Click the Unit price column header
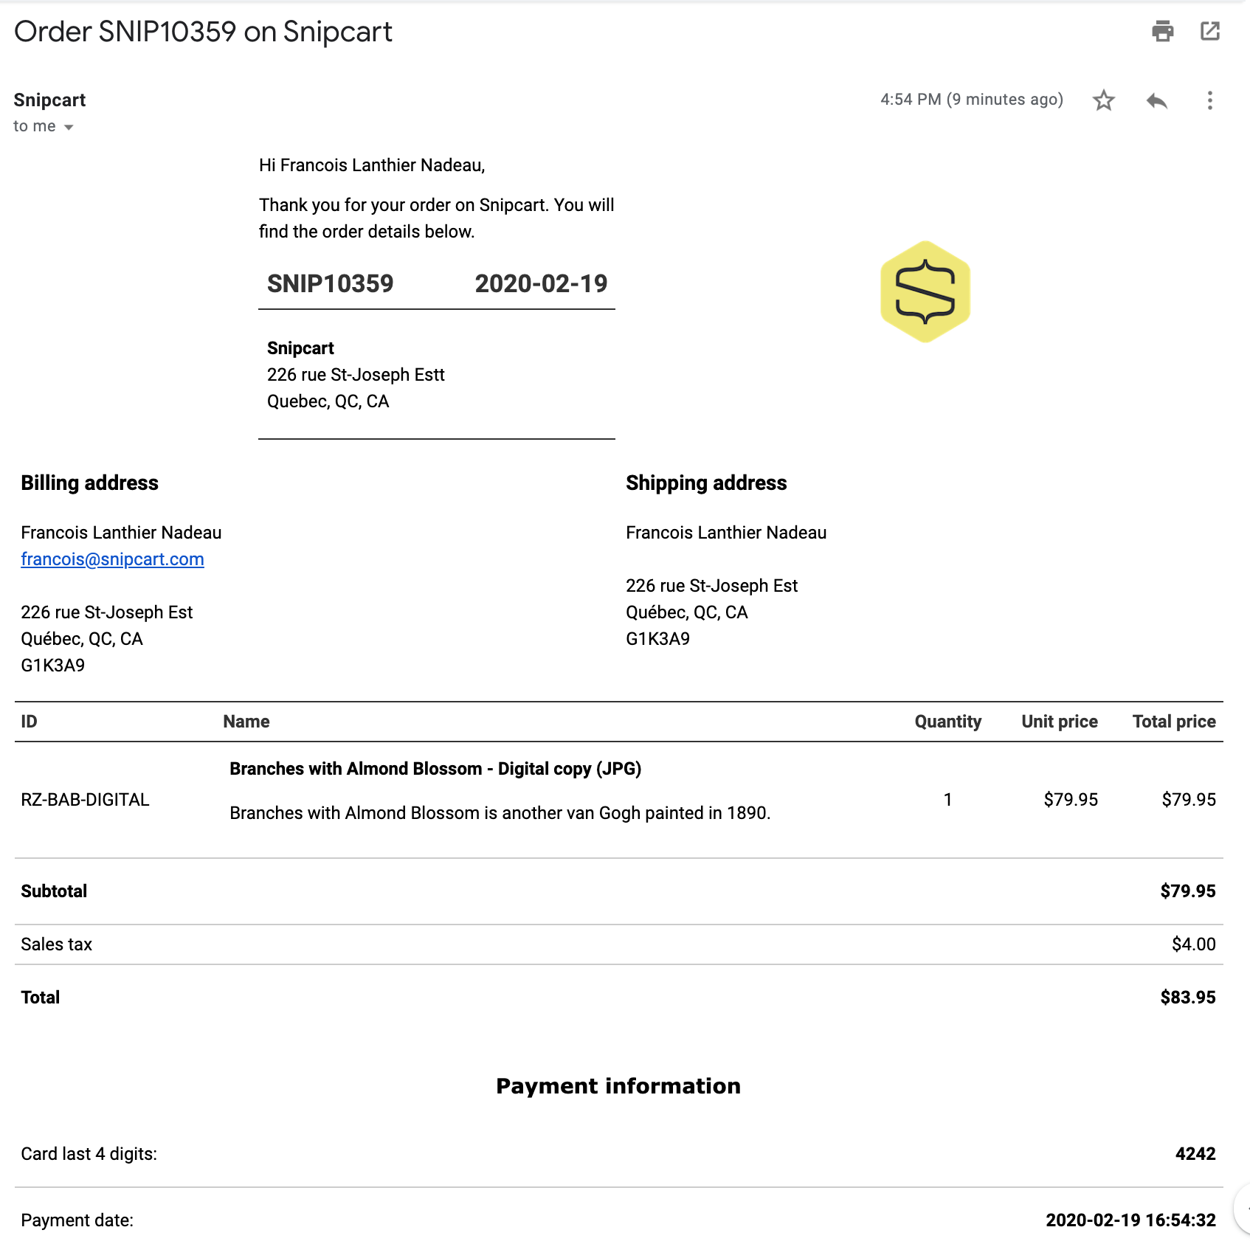 pos(1059,722)
